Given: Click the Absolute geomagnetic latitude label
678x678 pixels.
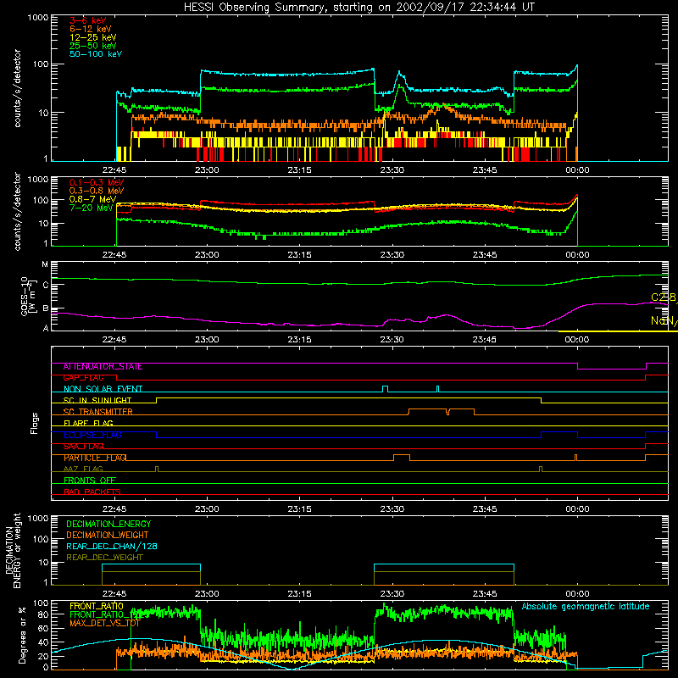Looking at the screenshot, I should (x=586, y=606).
